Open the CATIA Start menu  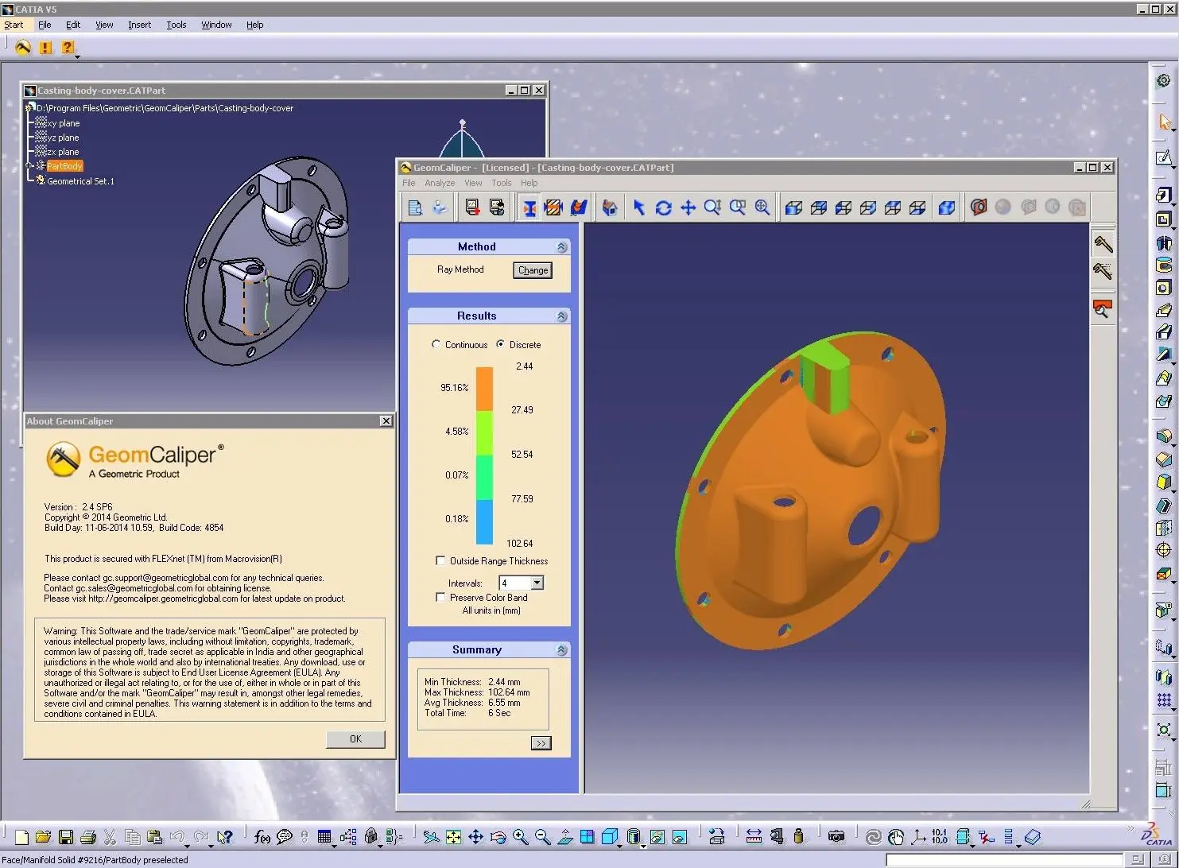tap(14, 25)
